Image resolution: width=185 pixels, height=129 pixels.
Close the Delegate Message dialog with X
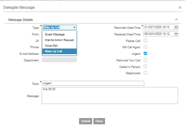click(x=180, y=8)
